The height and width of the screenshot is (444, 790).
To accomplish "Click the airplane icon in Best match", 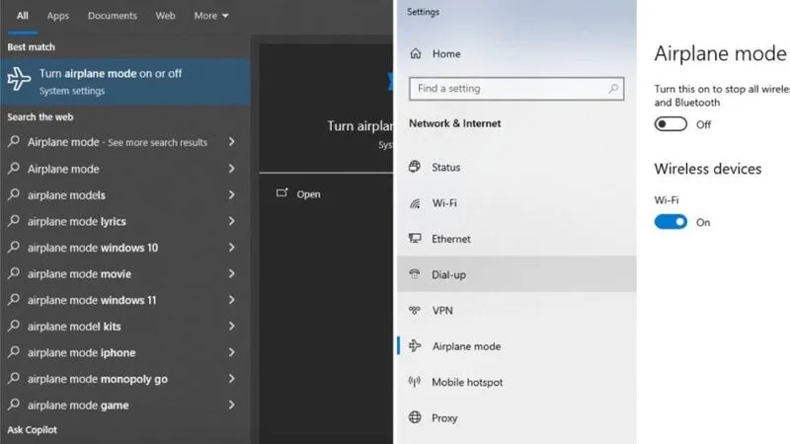I will pyautogui.click(x=19, y=79).
